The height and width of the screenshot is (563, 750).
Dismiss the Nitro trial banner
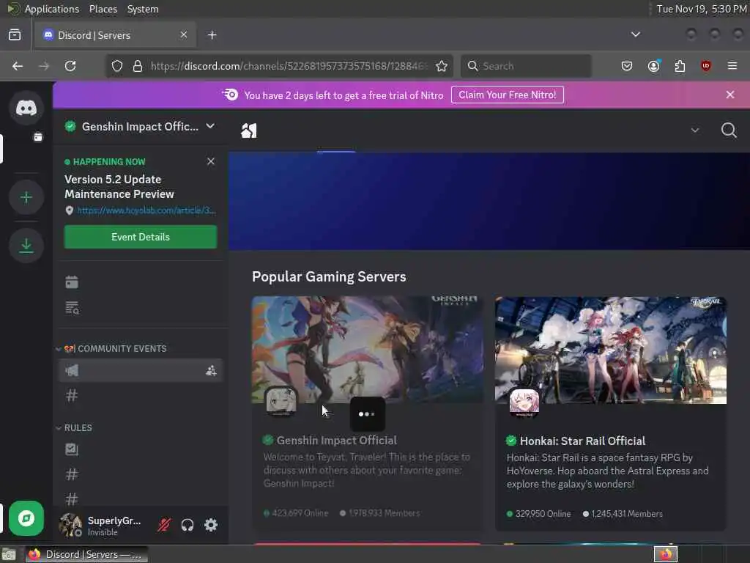click(730, 95)
